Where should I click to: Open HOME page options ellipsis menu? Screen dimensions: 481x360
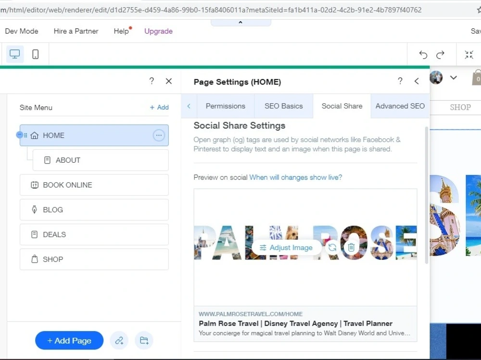(x=159, y=135)
